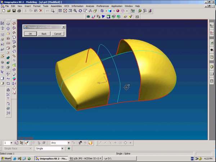Click the orange sphere icon in bottom selection toolbar
This screenshot has width=216, height=162.
91,143
